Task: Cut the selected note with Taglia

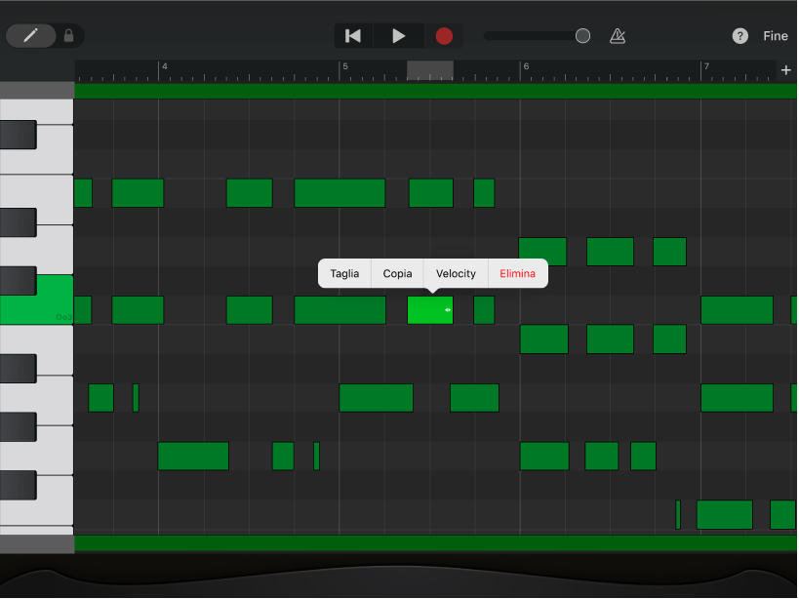Action: click(344, 273)
